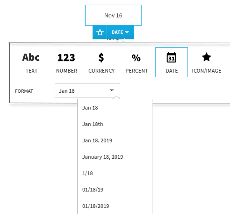
Task: Choose the dollar sign CURRENCY type
Action: (101, 62)
